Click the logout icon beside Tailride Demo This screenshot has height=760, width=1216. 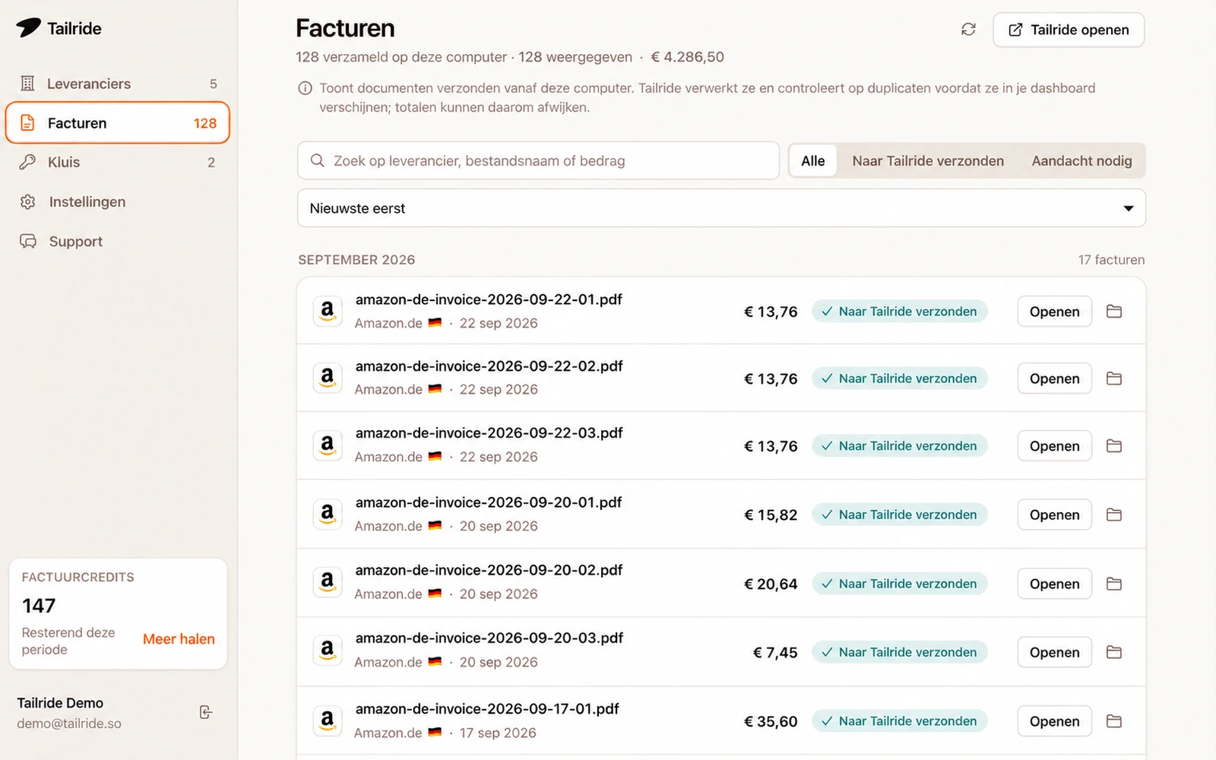[x=205, y=712]
